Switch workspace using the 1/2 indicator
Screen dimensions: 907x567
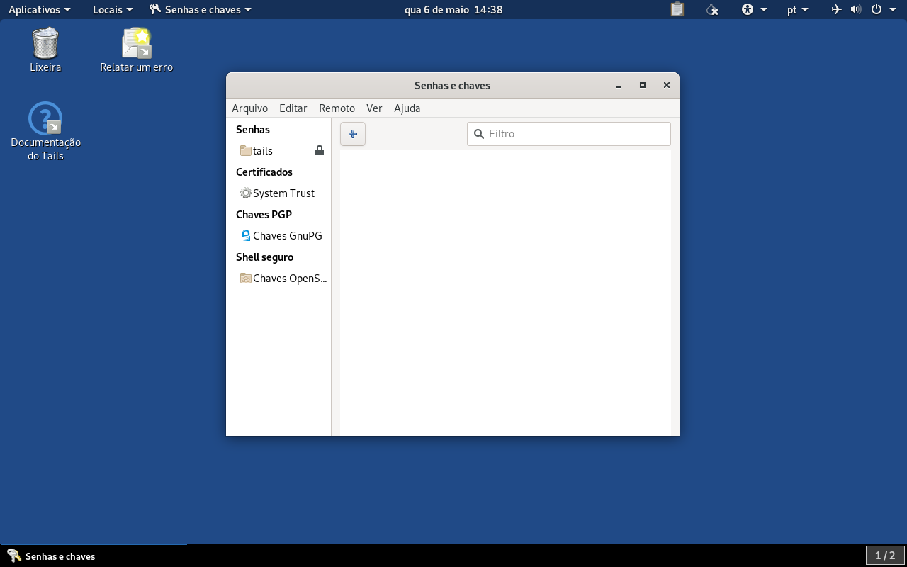coord(885,556)
